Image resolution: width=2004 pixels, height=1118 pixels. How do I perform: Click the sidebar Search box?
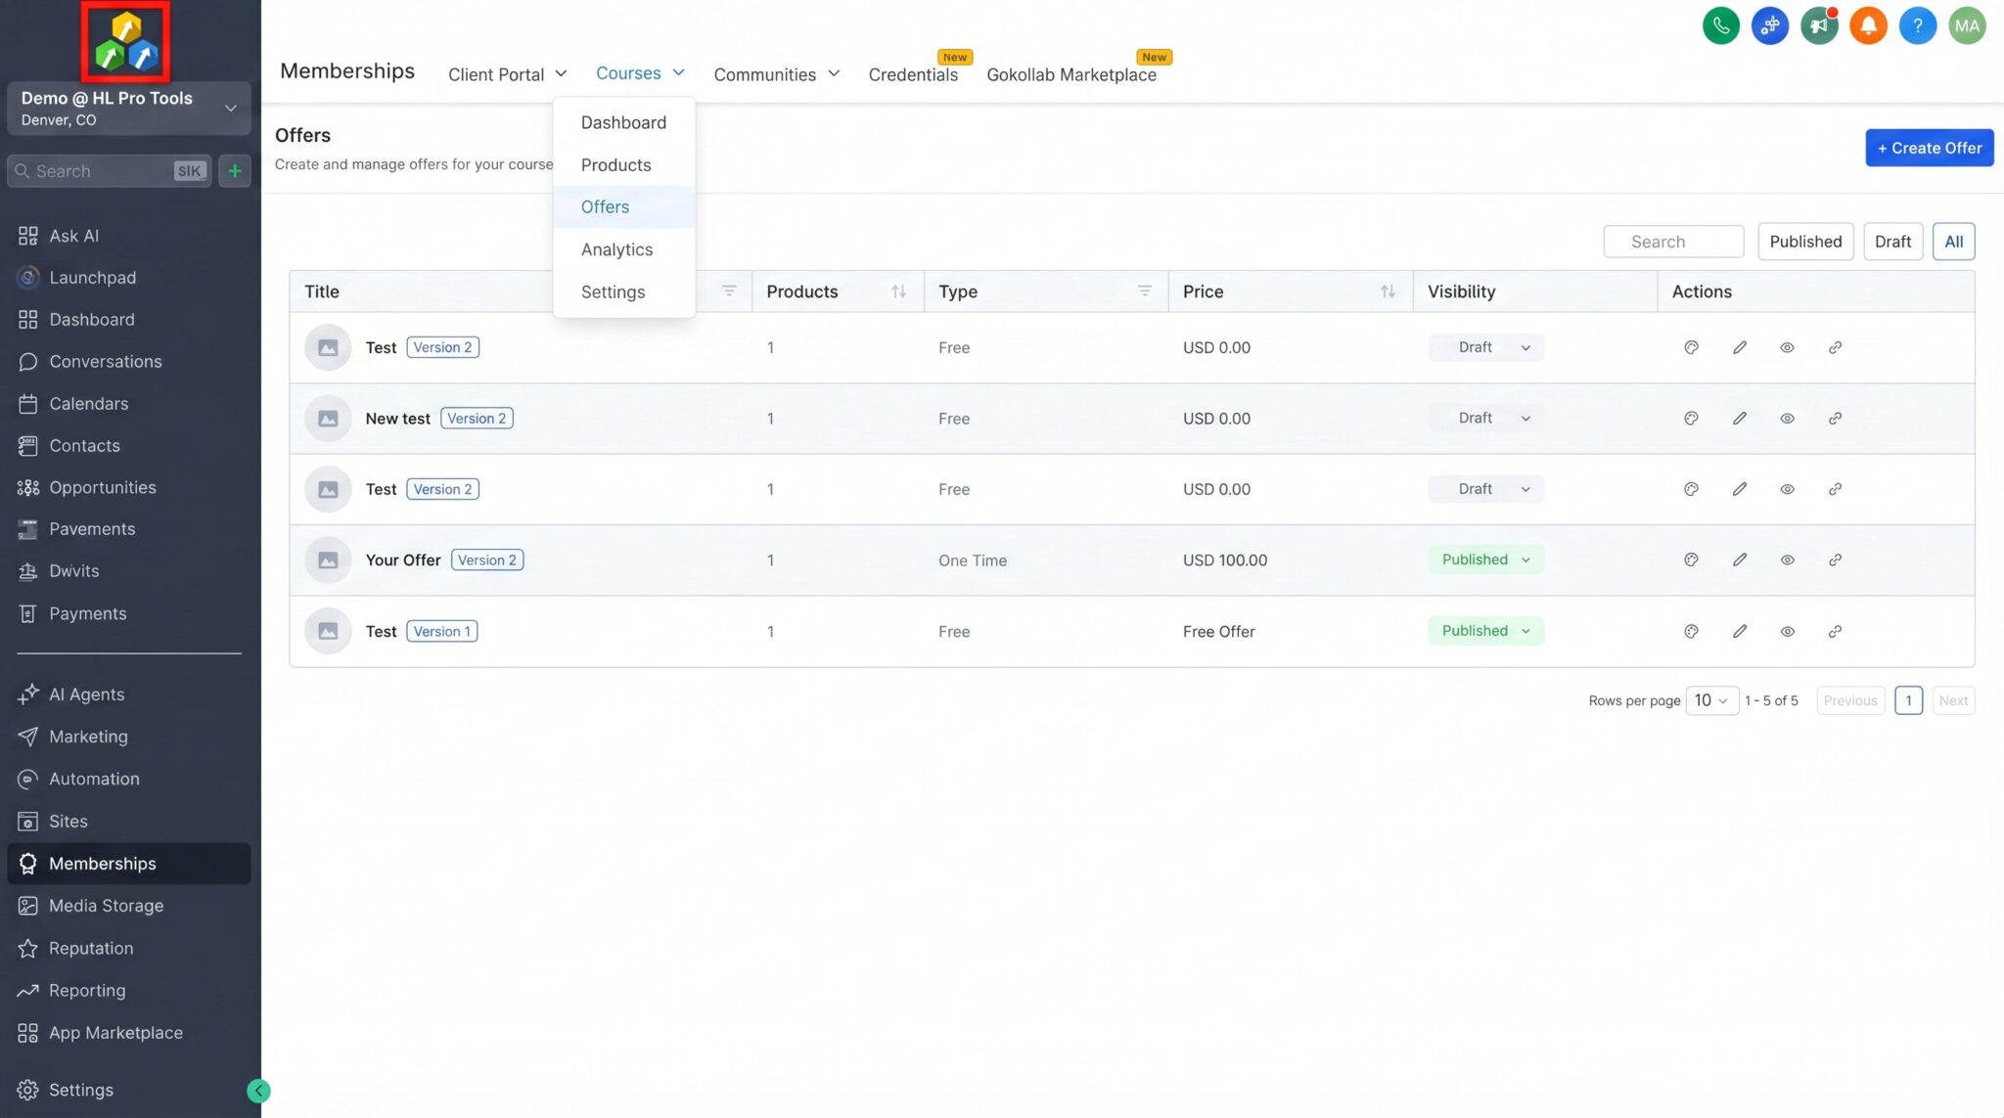tap(109, 171)
